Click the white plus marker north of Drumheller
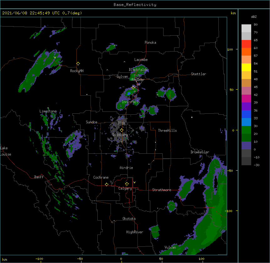 (192, 117)
